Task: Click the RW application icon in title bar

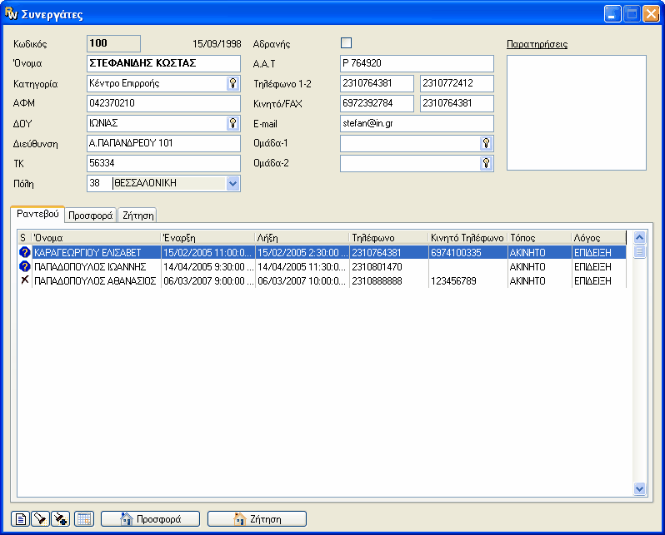Action: [x=11, y=13]
